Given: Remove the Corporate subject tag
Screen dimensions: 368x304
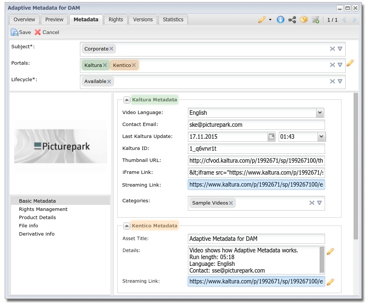Looking at the screenshot, I should click(111, 49).
